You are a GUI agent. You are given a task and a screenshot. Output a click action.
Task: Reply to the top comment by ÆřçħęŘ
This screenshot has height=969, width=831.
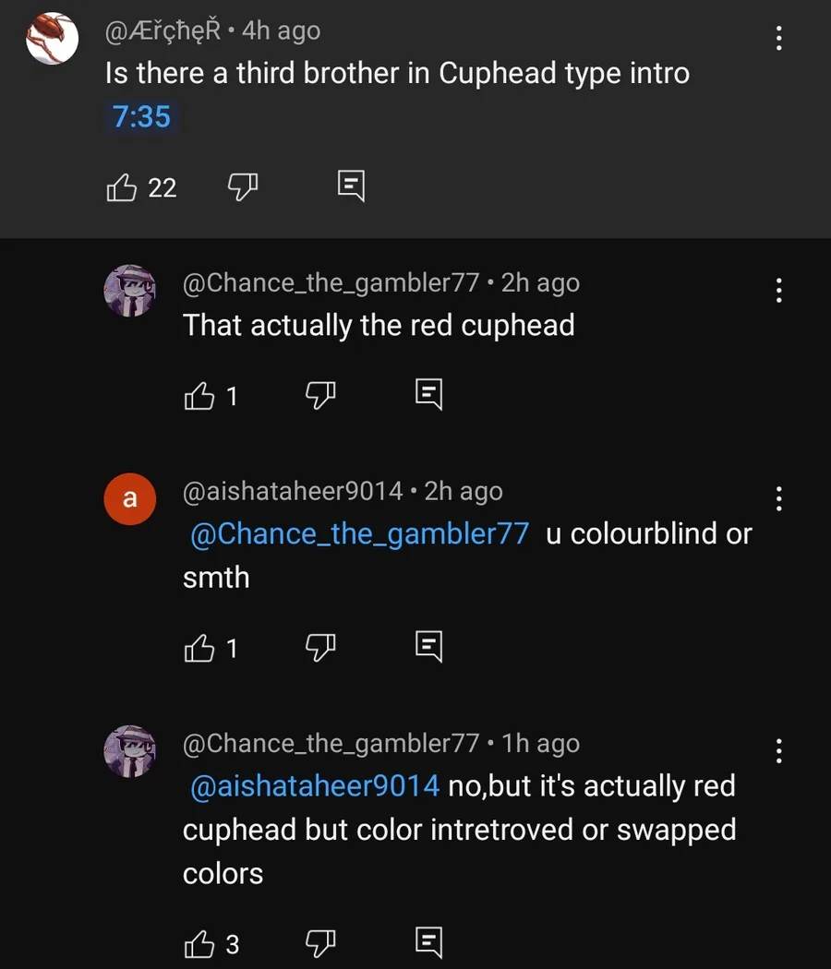click(351, 185)
